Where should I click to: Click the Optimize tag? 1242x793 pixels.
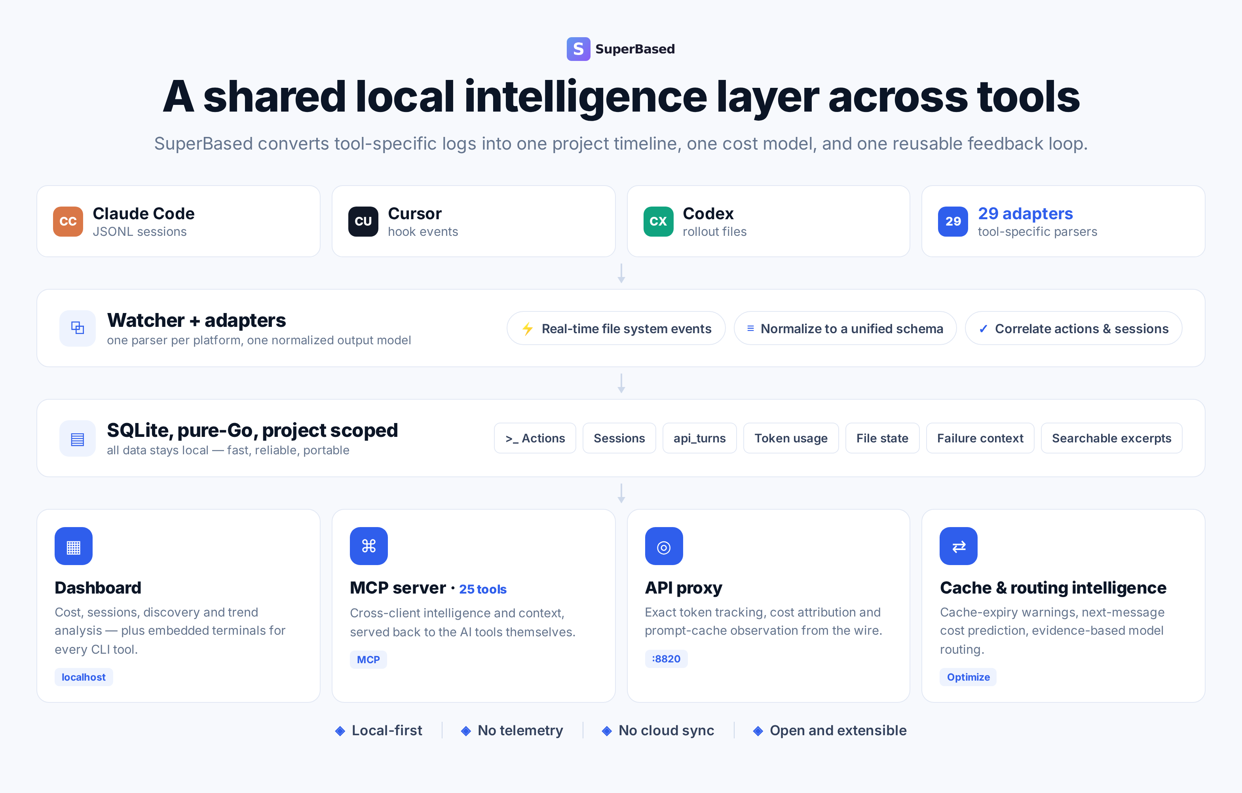click(968, 677)
